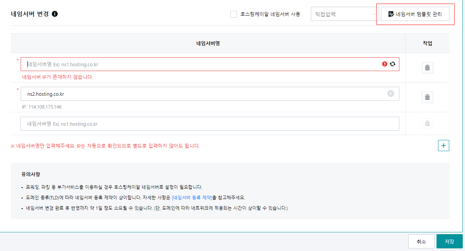Open the 직접입력 dropdown
Image resolution: width=465 pixels, height=251 pixels.
(345, 15)
